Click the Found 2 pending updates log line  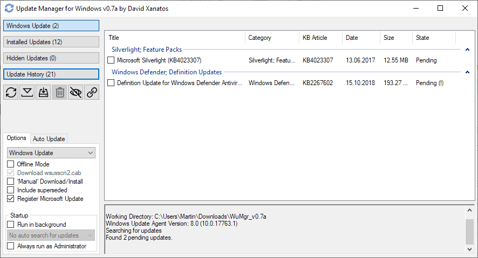[139, 238]
